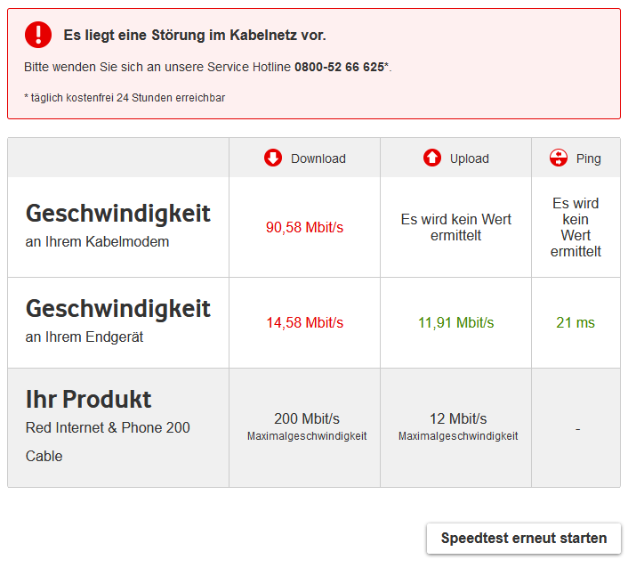Select the 14,58 Mbit/s device download value

point(304,322)
